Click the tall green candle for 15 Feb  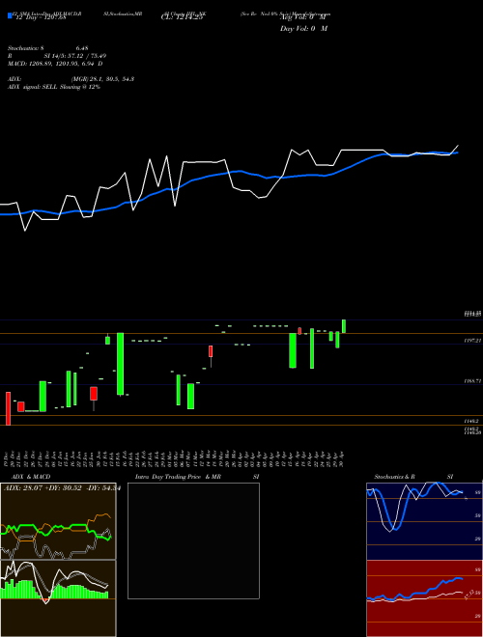click(121, 364)
